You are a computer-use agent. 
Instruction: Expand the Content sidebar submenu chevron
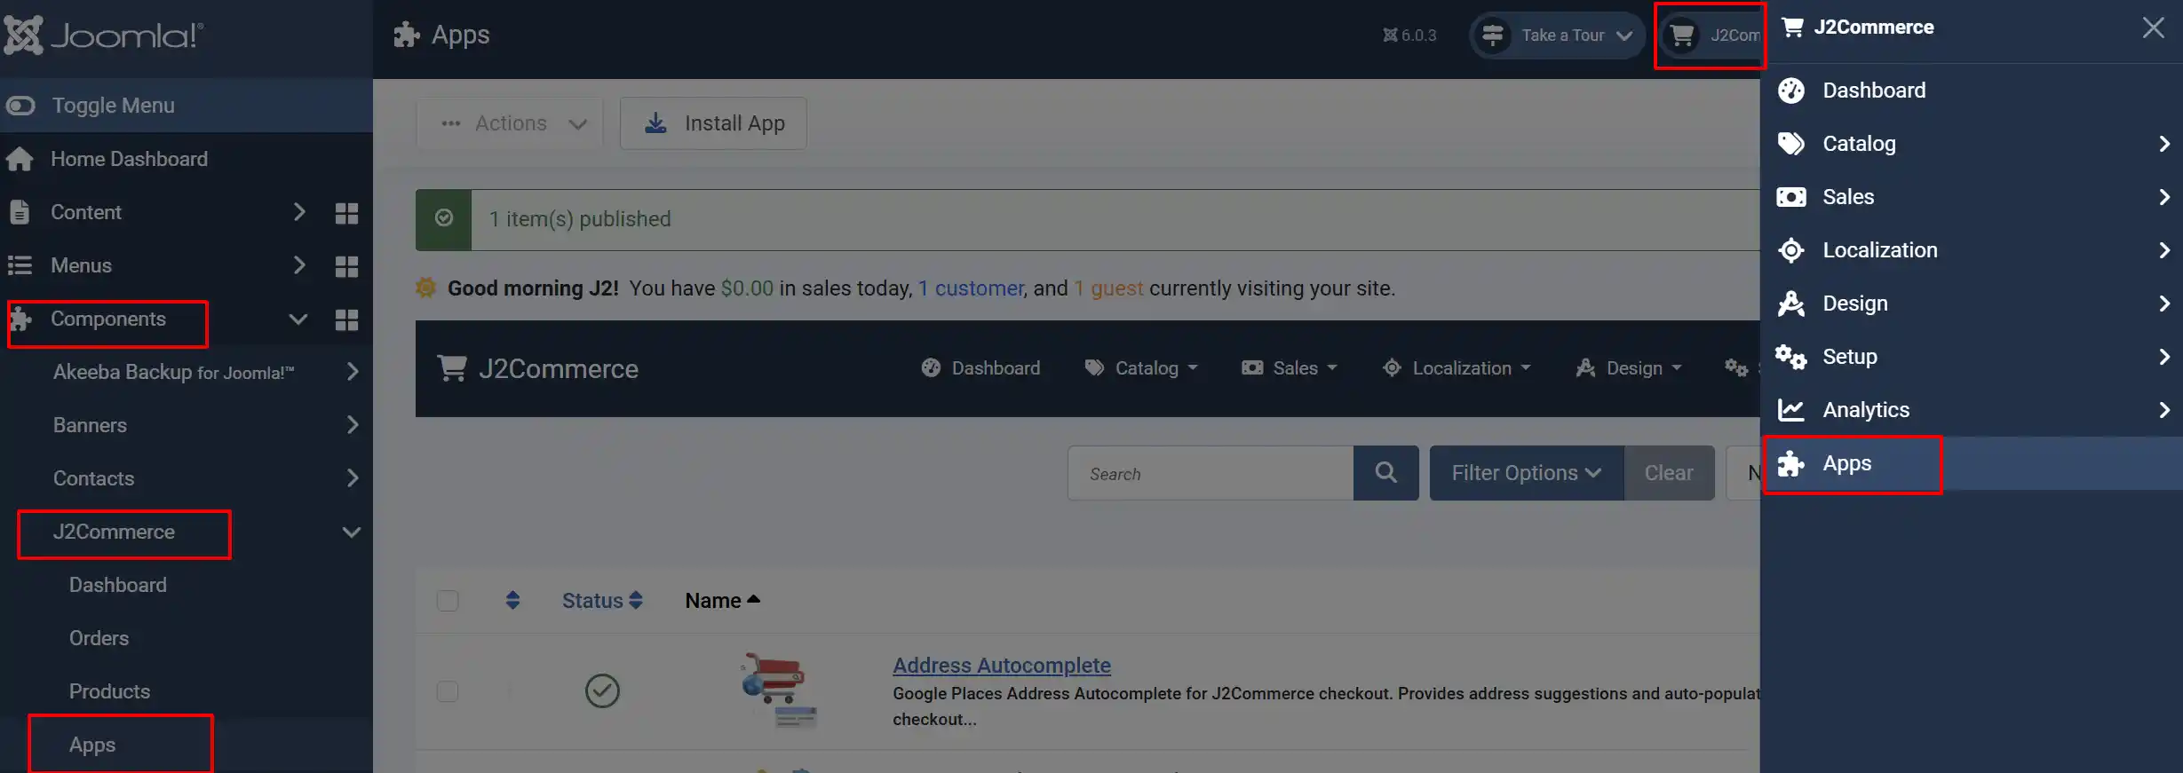pos(299,212)
